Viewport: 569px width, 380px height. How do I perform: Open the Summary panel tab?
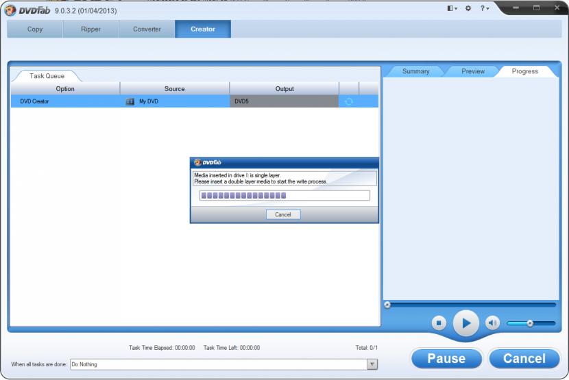tap(415, 71)
